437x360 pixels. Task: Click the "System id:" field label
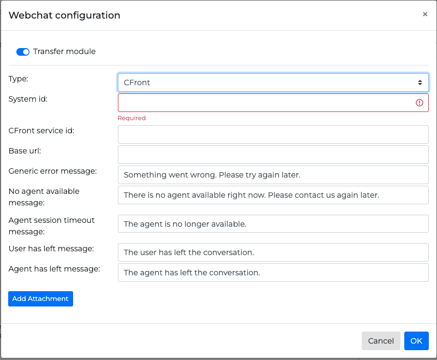28,99
